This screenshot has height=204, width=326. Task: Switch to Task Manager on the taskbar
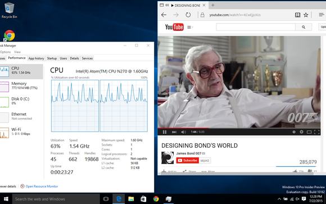pyautogui.click(x=169, y=199)
